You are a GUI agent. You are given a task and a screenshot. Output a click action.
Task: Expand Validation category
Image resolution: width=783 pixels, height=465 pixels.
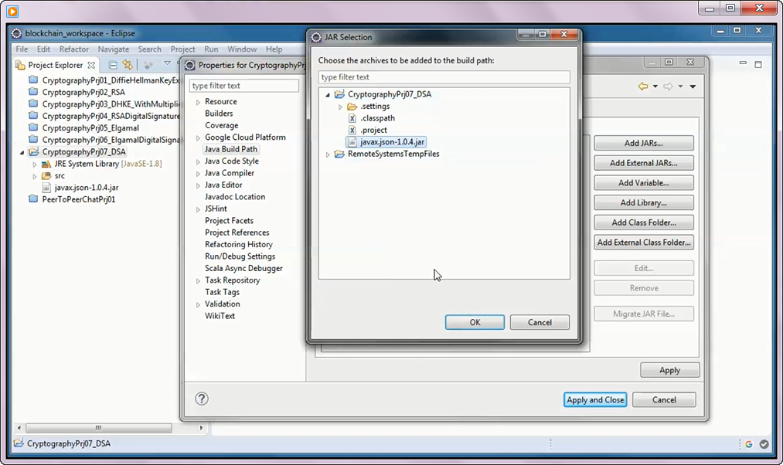pos(198,305)
